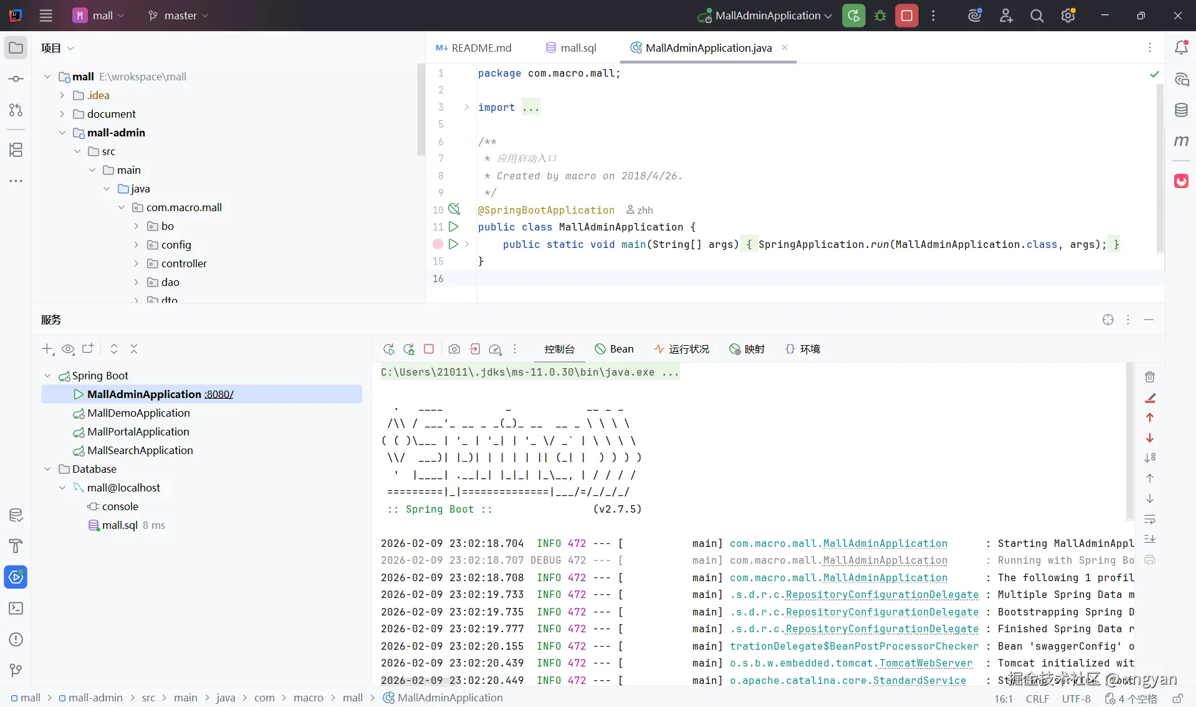The height and width of the screenshot is (707, 1196).
Task: Toggle the read-only lock in the status bar
Action: 1177,698
